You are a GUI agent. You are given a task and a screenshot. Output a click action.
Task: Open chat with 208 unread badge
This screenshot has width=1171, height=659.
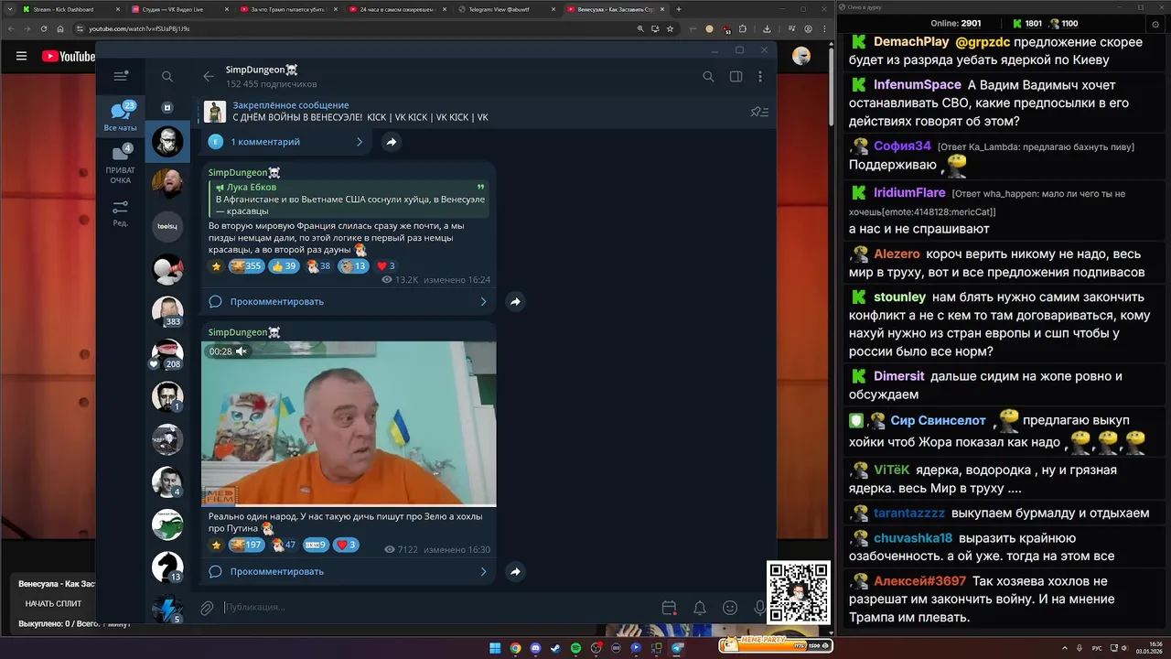(x=167, y=353)
